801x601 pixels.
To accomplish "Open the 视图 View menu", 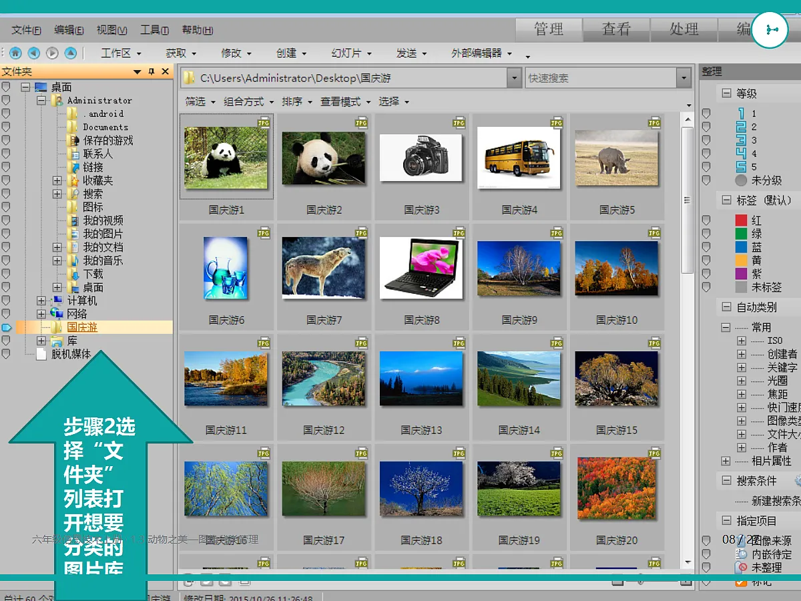I will [x=111, y=30].
